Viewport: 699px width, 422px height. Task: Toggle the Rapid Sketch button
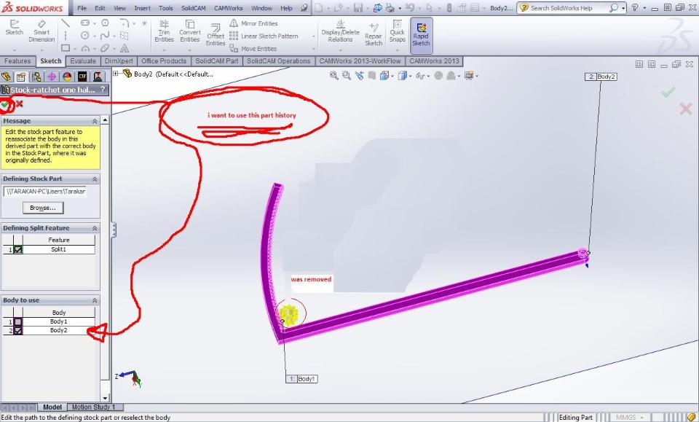(x=421, y=35)
